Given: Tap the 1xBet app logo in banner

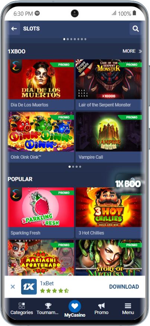Looking at the screenshot, I should 29,287.
